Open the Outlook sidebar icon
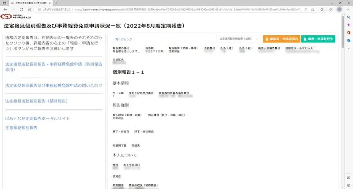Screen dimensions: 353x189 pos(349,40)
